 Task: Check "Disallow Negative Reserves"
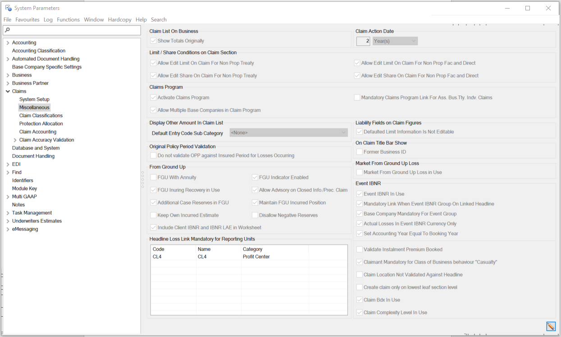pyautogui.click(x=255, y=215)
